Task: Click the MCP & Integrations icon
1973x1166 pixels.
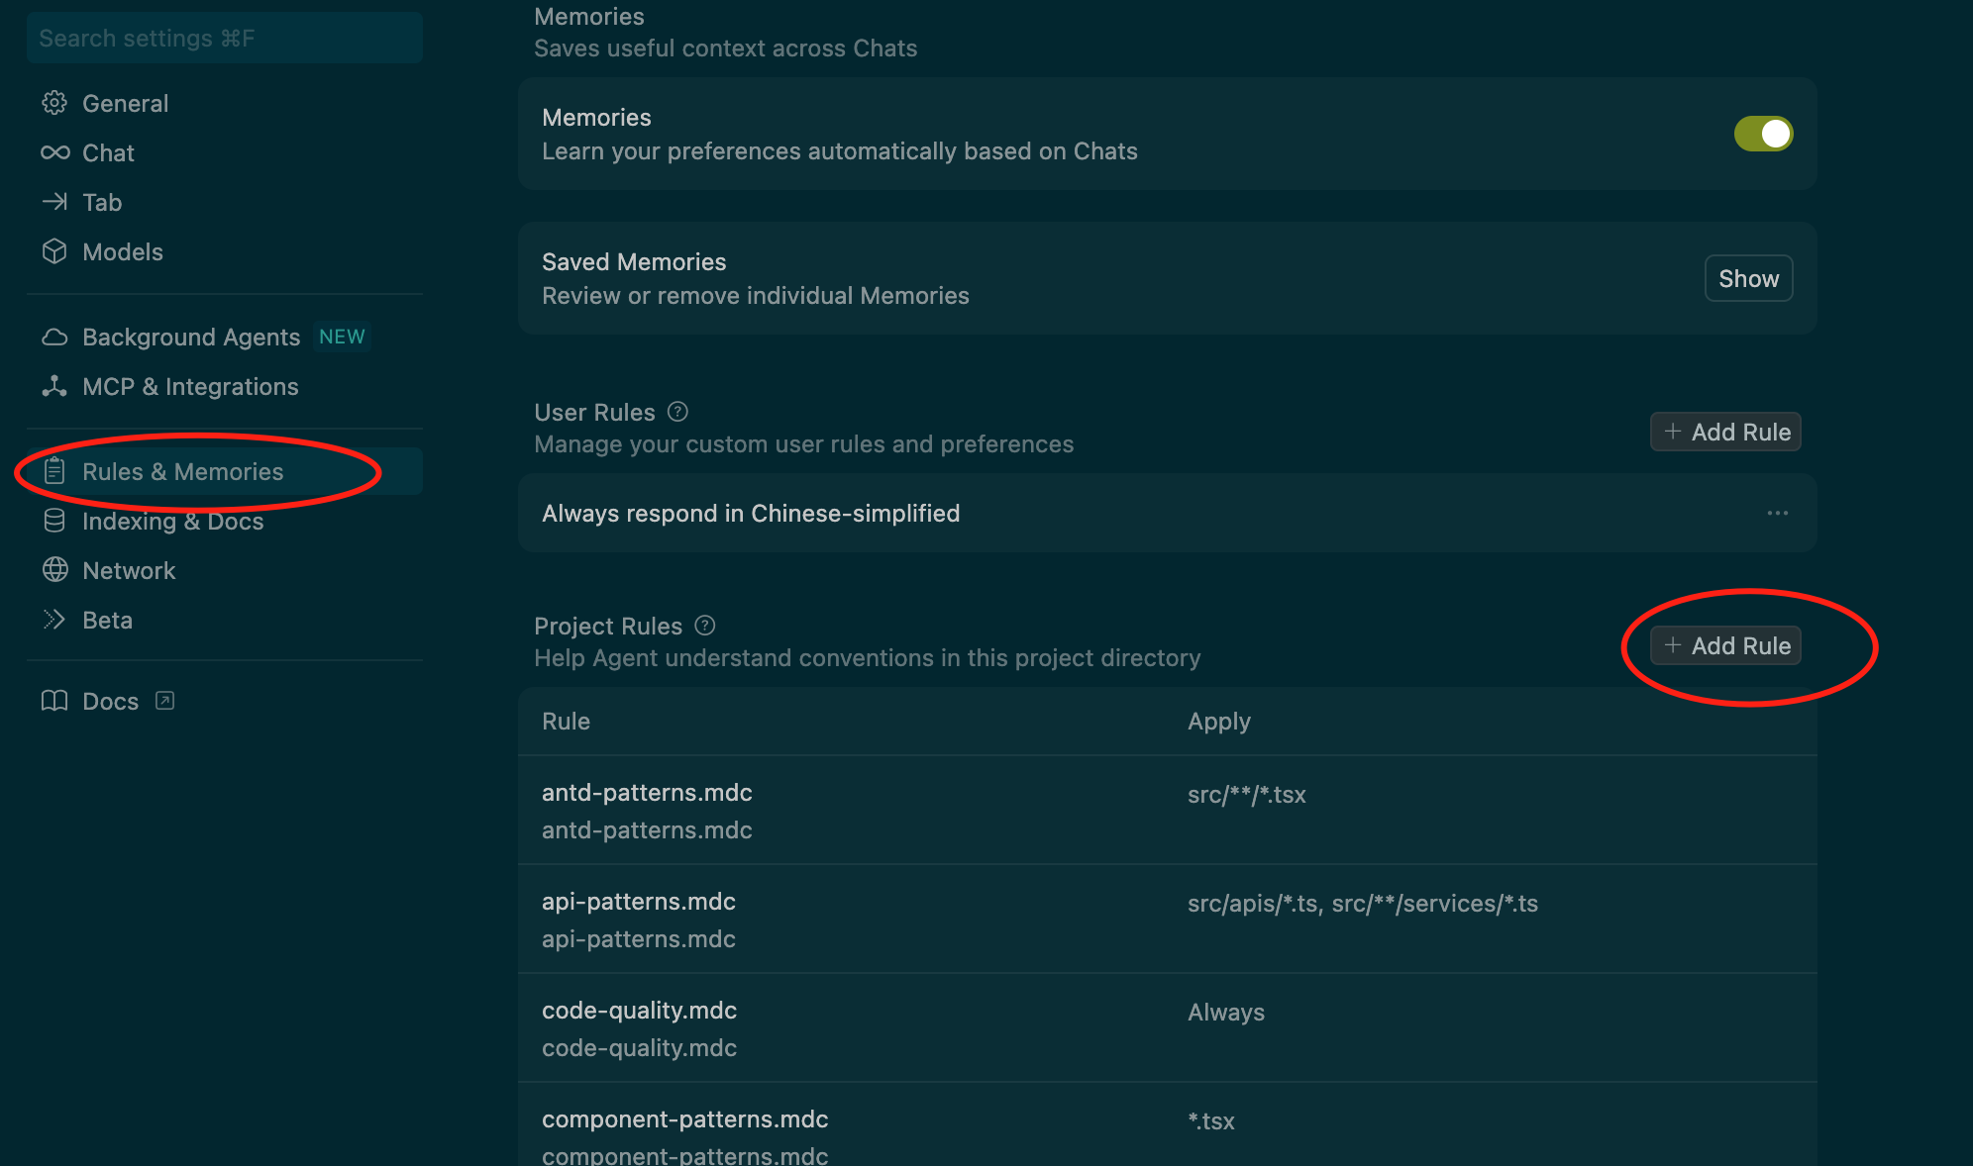Action: pyautogui.click(x=54, y=387)
